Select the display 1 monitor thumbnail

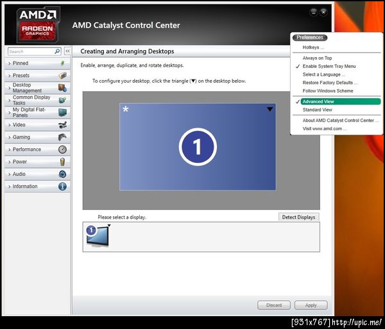(x=98, y=236)
